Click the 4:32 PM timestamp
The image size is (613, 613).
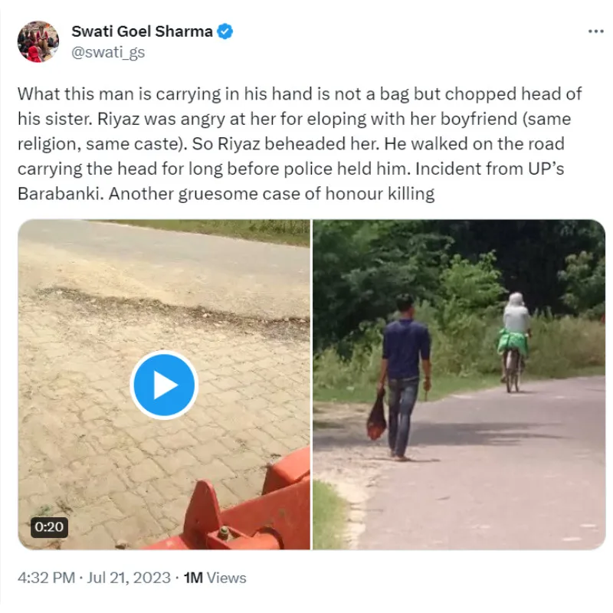pyautogui.click(x=45, y=578)
